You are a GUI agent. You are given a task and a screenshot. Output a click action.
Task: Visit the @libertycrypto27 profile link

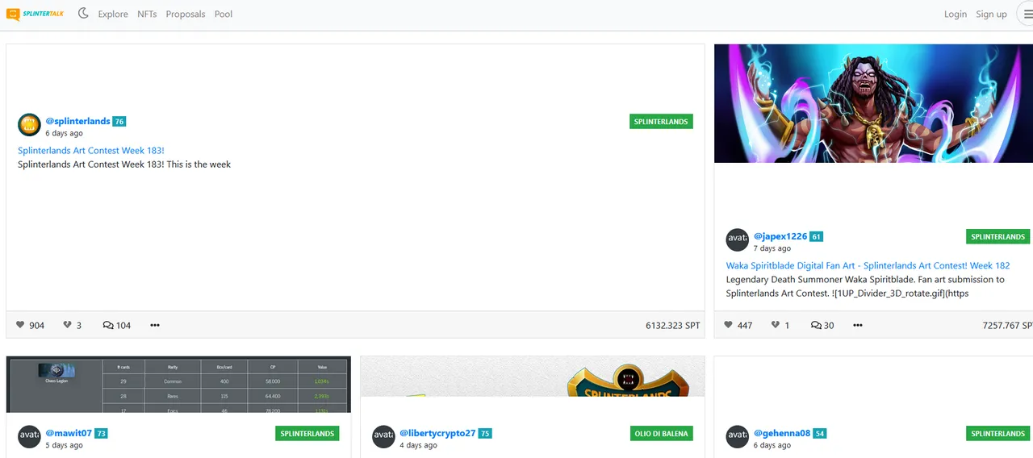click(437, 433)
